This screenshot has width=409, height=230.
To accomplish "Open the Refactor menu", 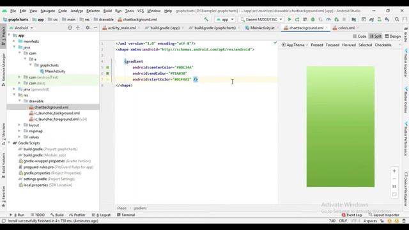I will point(93,11).
